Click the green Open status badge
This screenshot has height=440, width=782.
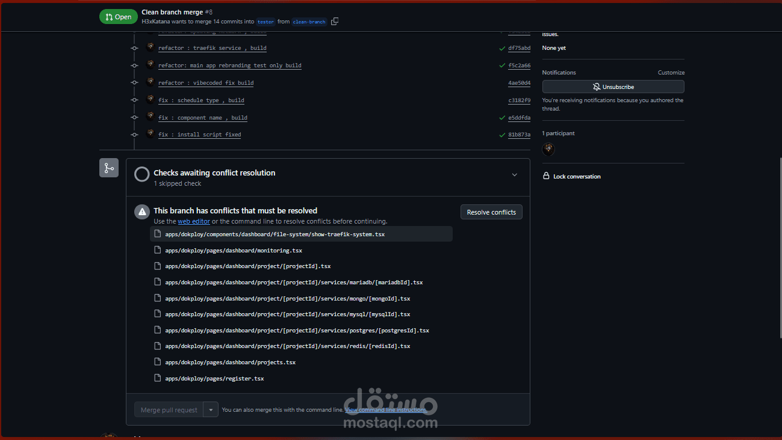(119, 17)
